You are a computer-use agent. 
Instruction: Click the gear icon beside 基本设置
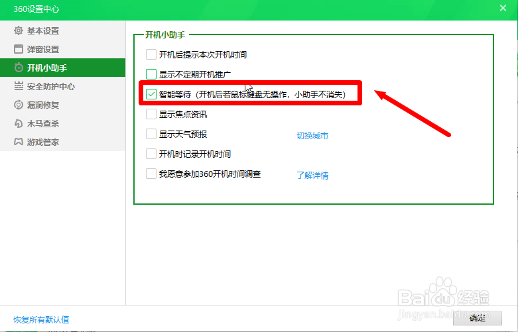click(19, 30)
